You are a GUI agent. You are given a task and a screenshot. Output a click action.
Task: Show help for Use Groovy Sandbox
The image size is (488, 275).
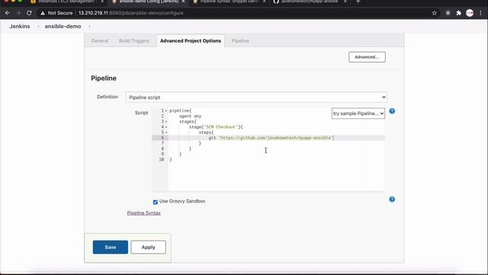(392, 199)
